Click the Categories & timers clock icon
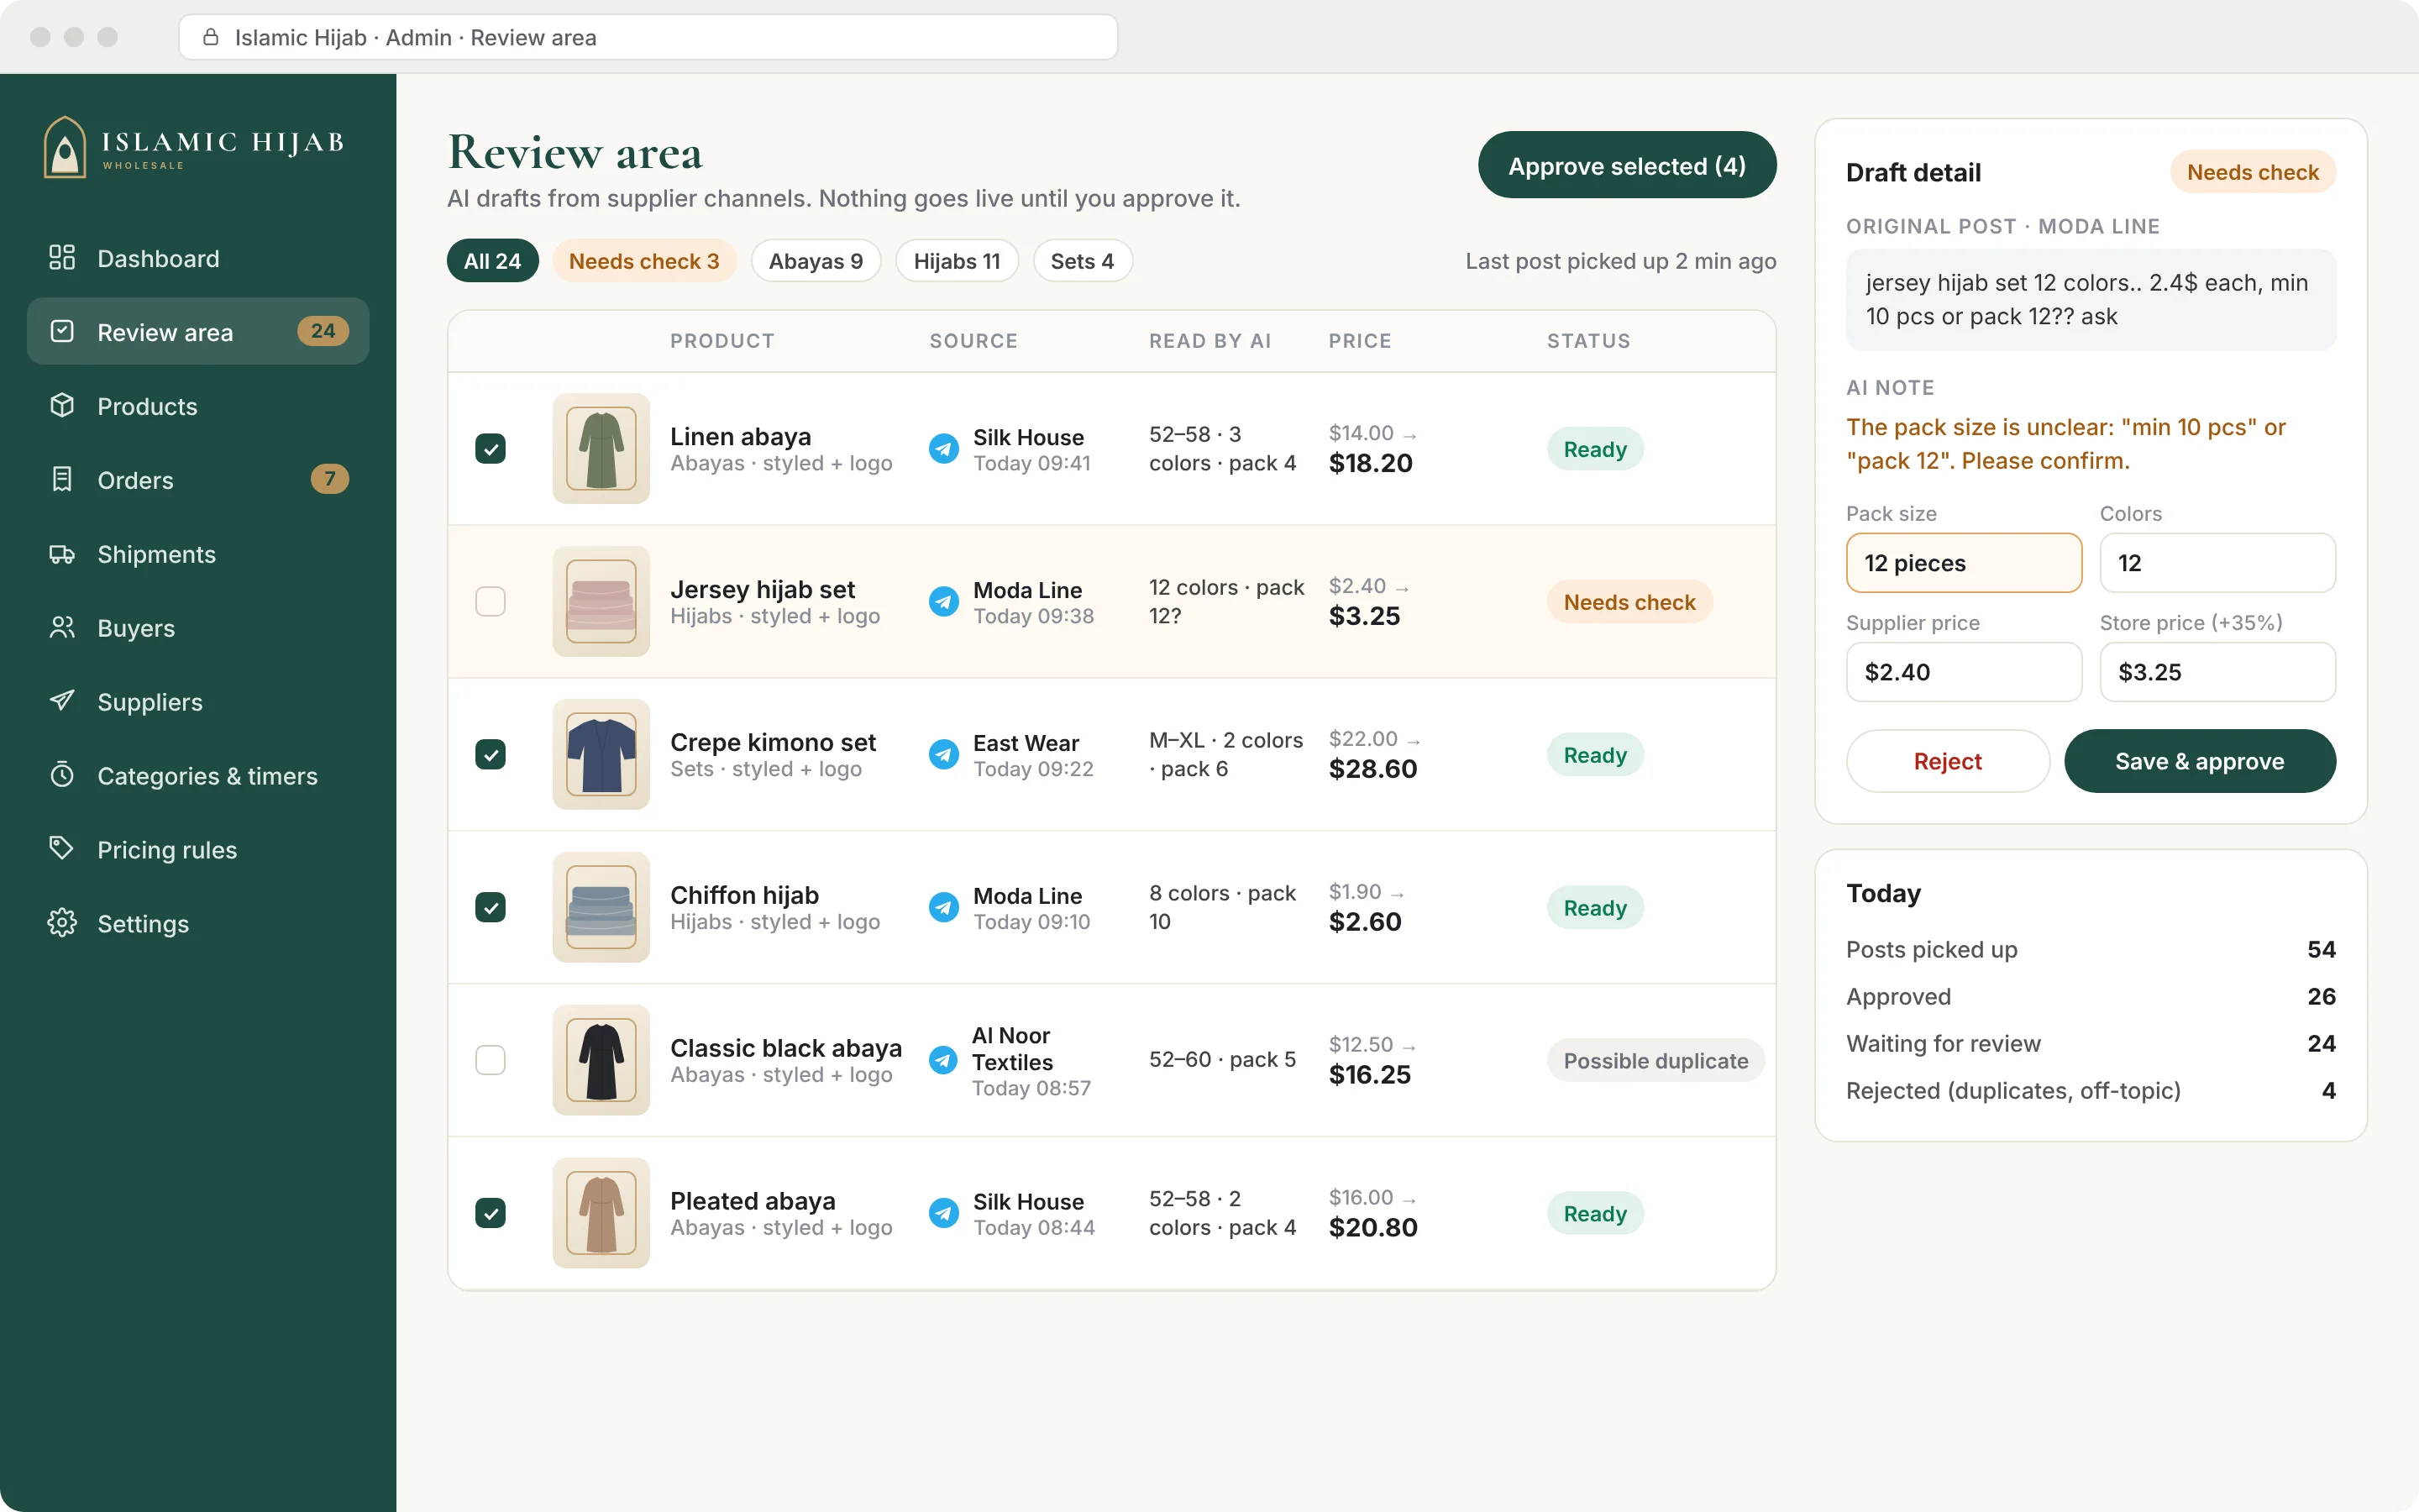Screen dimensions: 2419x1512 tap(62, 775)
